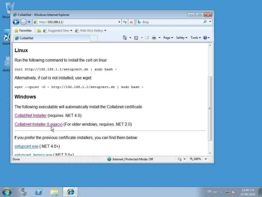Click the Print icon

coord(154,38)
